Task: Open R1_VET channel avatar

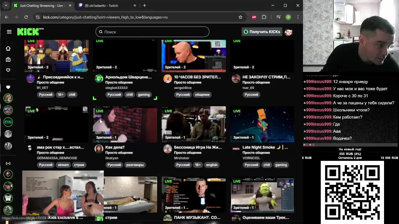Action: 30,79
